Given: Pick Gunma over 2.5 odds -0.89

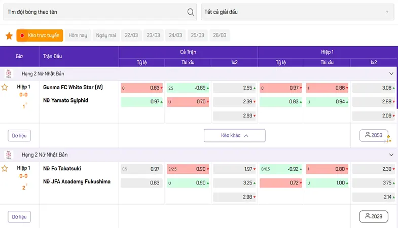Looking at the screenshot, I should [188, 88].
